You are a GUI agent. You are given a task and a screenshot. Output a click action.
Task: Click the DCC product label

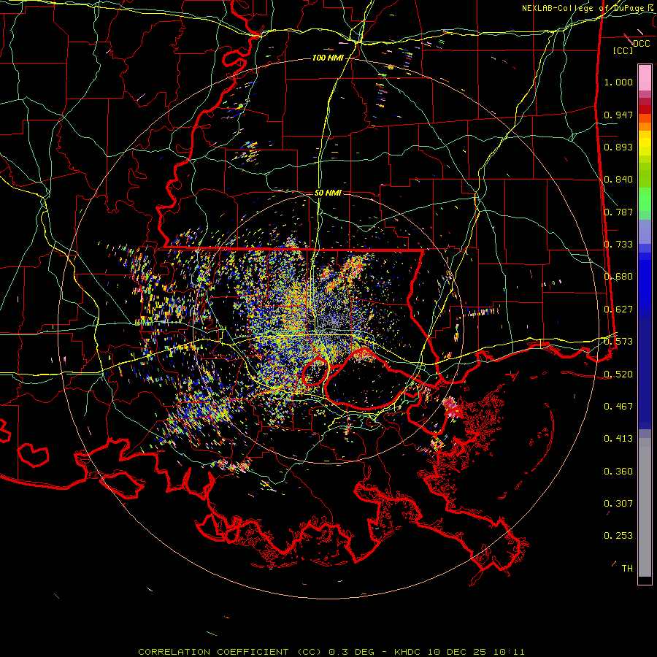(641, 43)
